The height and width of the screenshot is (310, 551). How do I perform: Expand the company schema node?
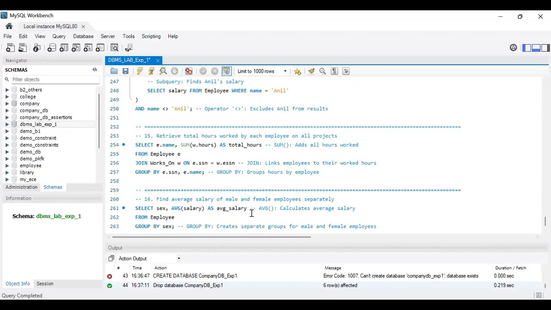click(7, 103)
